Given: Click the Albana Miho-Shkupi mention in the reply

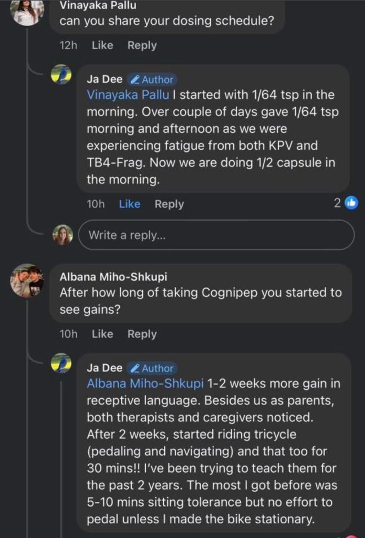Looking at the screenshot, I should pos(145,384).
